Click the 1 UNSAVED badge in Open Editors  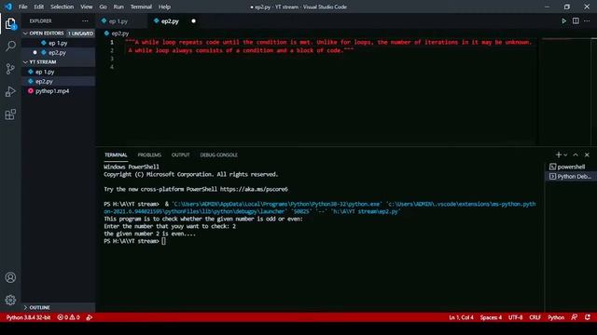click(x=81, y=33)
